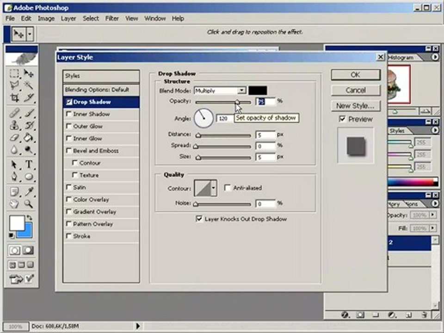Select the Type tool
Viewport: 444px width, 333px height.
(x=29, y=164)
